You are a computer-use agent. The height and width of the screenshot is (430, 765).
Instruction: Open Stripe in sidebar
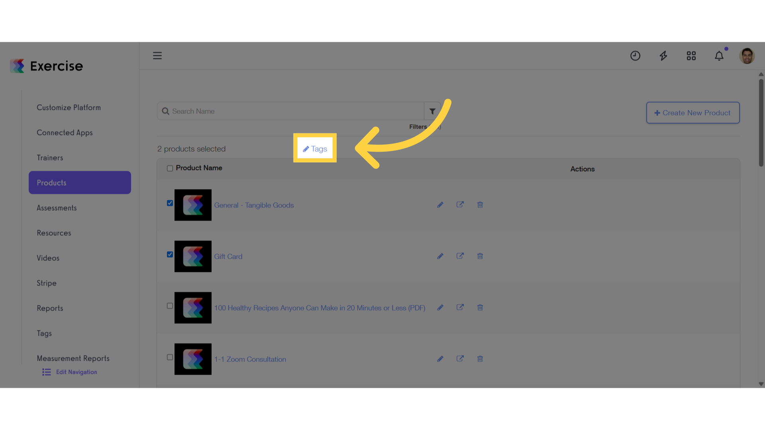(x=47, y=283)
